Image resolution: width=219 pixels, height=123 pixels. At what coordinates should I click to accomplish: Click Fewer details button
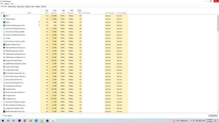tap(6, 116)
